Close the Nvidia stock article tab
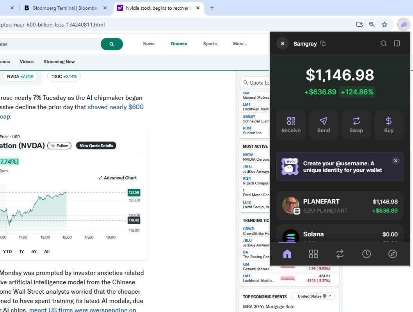This screenshot has height=312, width=413. [x=198, y=8]
